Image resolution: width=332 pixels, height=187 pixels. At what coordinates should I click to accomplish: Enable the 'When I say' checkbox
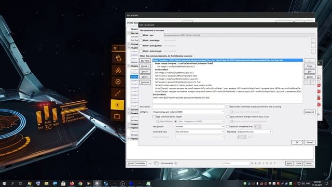point(141,35)
